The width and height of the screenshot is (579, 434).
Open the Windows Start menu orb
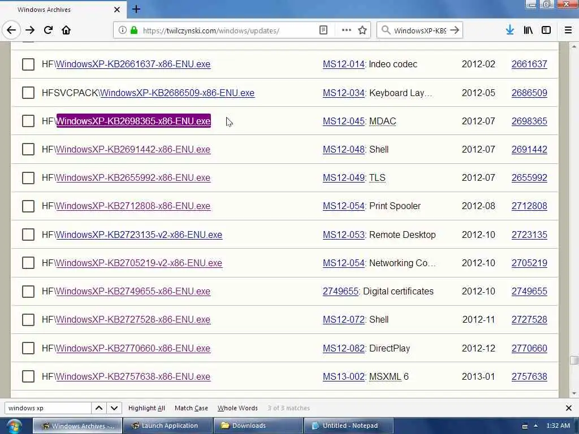[14, 426]
